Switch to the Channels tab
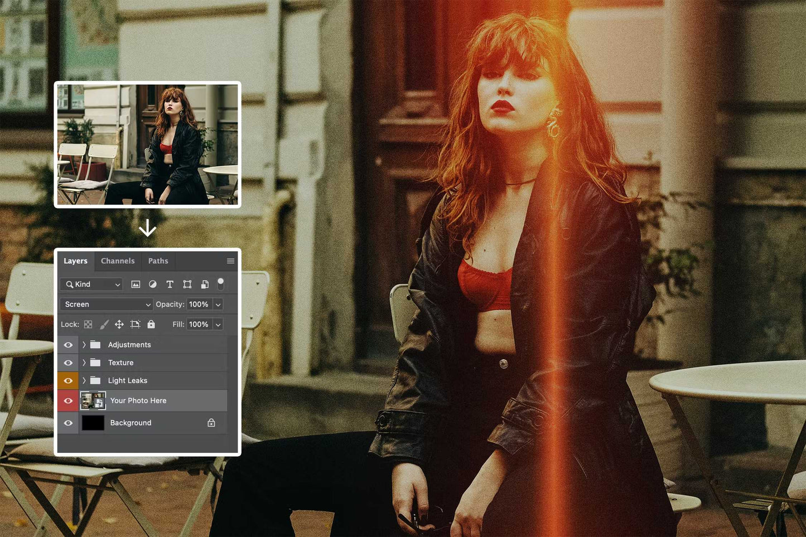806x537 pixels. coord(118,261)
